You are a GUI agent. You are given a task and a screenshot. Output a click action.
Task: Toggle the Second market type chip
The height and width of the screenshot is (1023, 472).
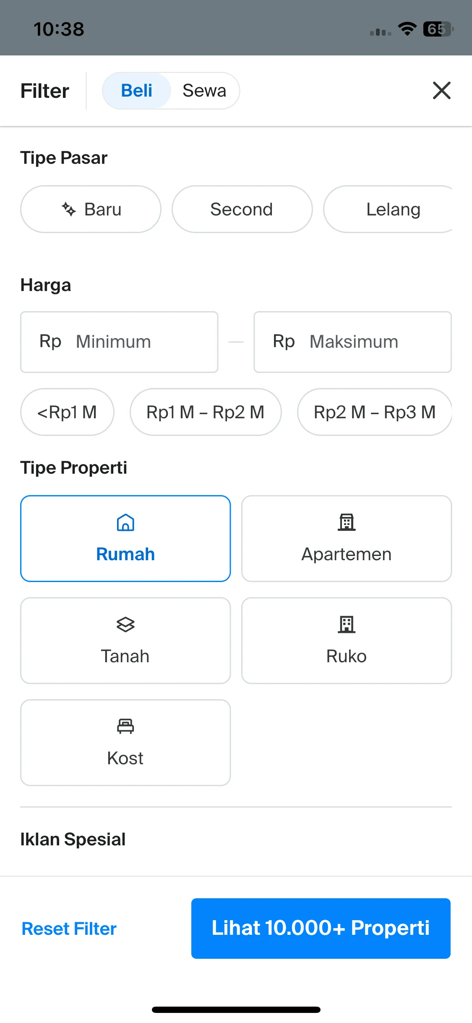(x=242, y=209)
